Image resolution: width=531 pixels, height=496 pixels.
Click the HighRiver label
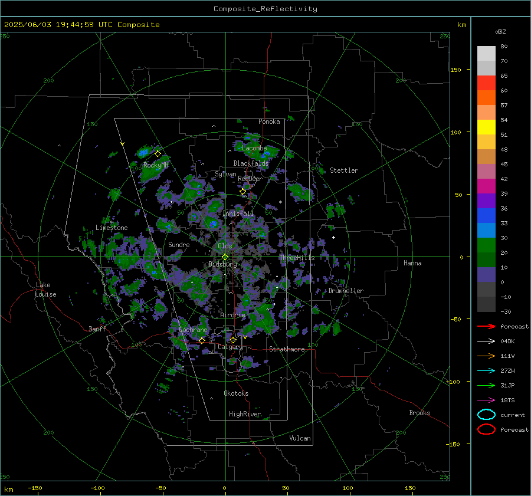245,414
